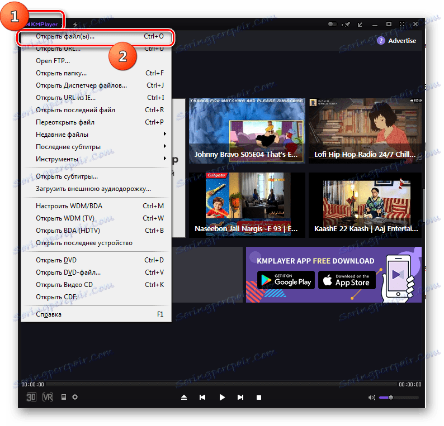Image resolution: width=444 pixels, height=426 pixels.
Task: Toggle the switch in the title bar
Action: point(332,24)
